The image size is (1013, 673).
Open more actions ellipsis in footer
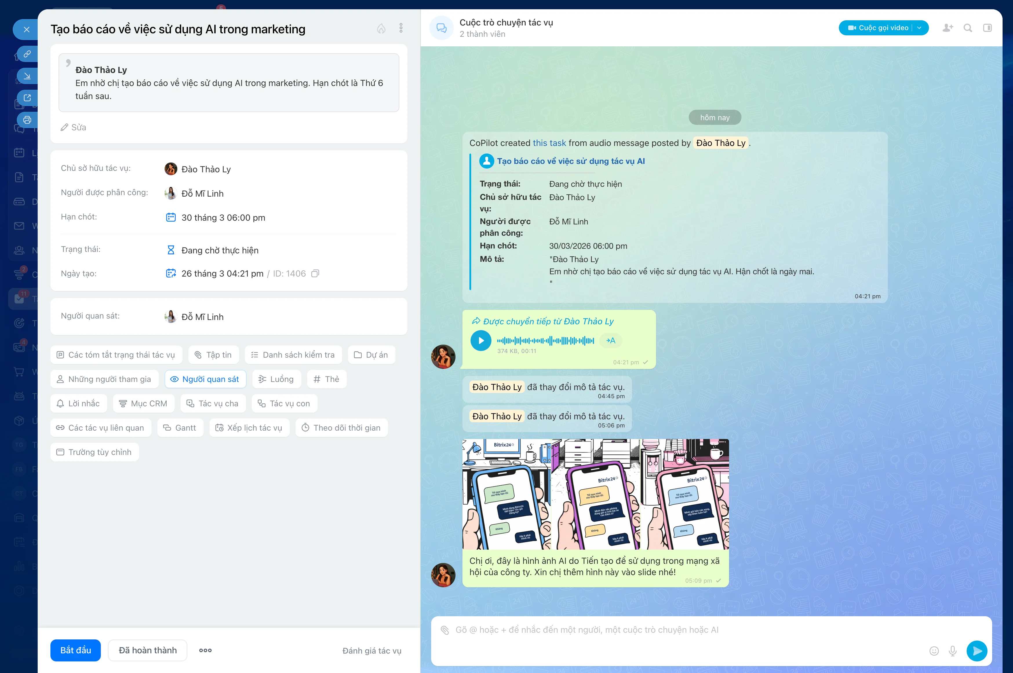click(x=205, y=651)
